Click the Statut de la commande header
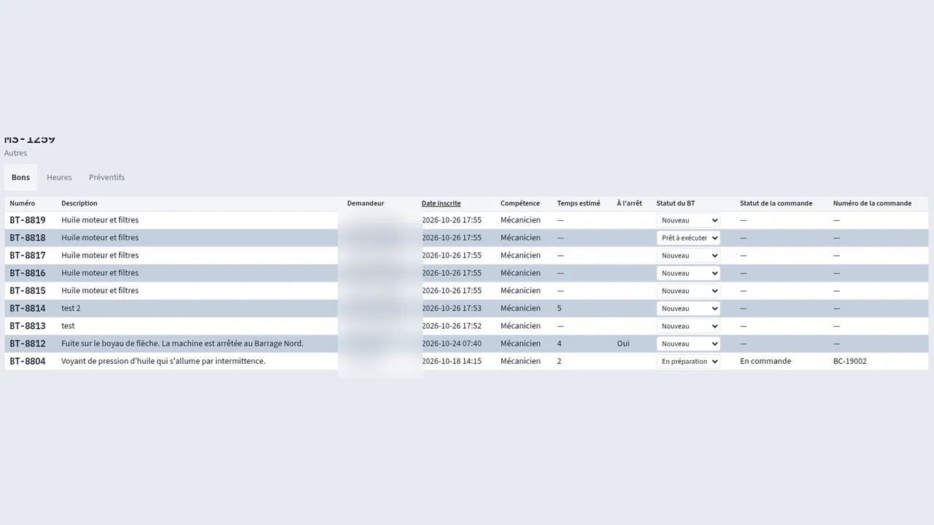Screen dimensions: 934x525 pyautogui.click(x=776, y=203)
